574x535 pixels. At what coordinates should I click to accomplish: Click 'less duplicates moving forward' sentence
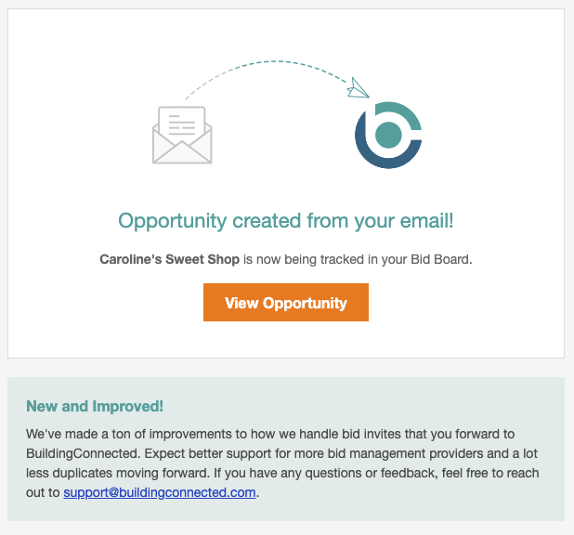click(x=117, y=473)
